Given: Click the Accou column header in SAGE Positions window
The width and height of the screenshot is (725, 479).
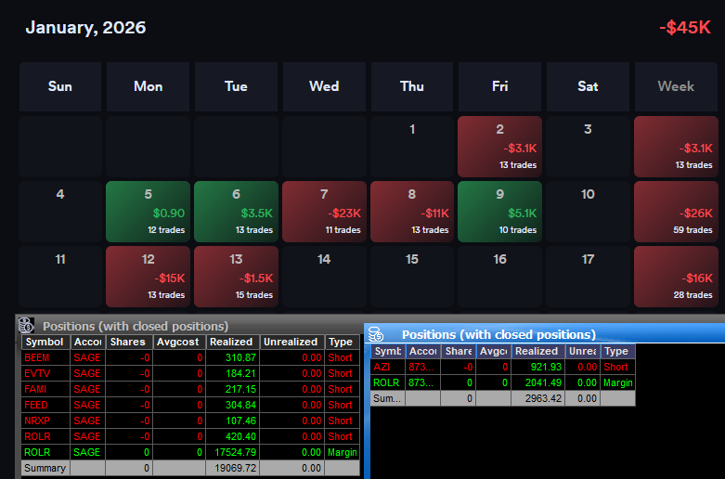Looking at the screenshot, I should pos(88,342).
